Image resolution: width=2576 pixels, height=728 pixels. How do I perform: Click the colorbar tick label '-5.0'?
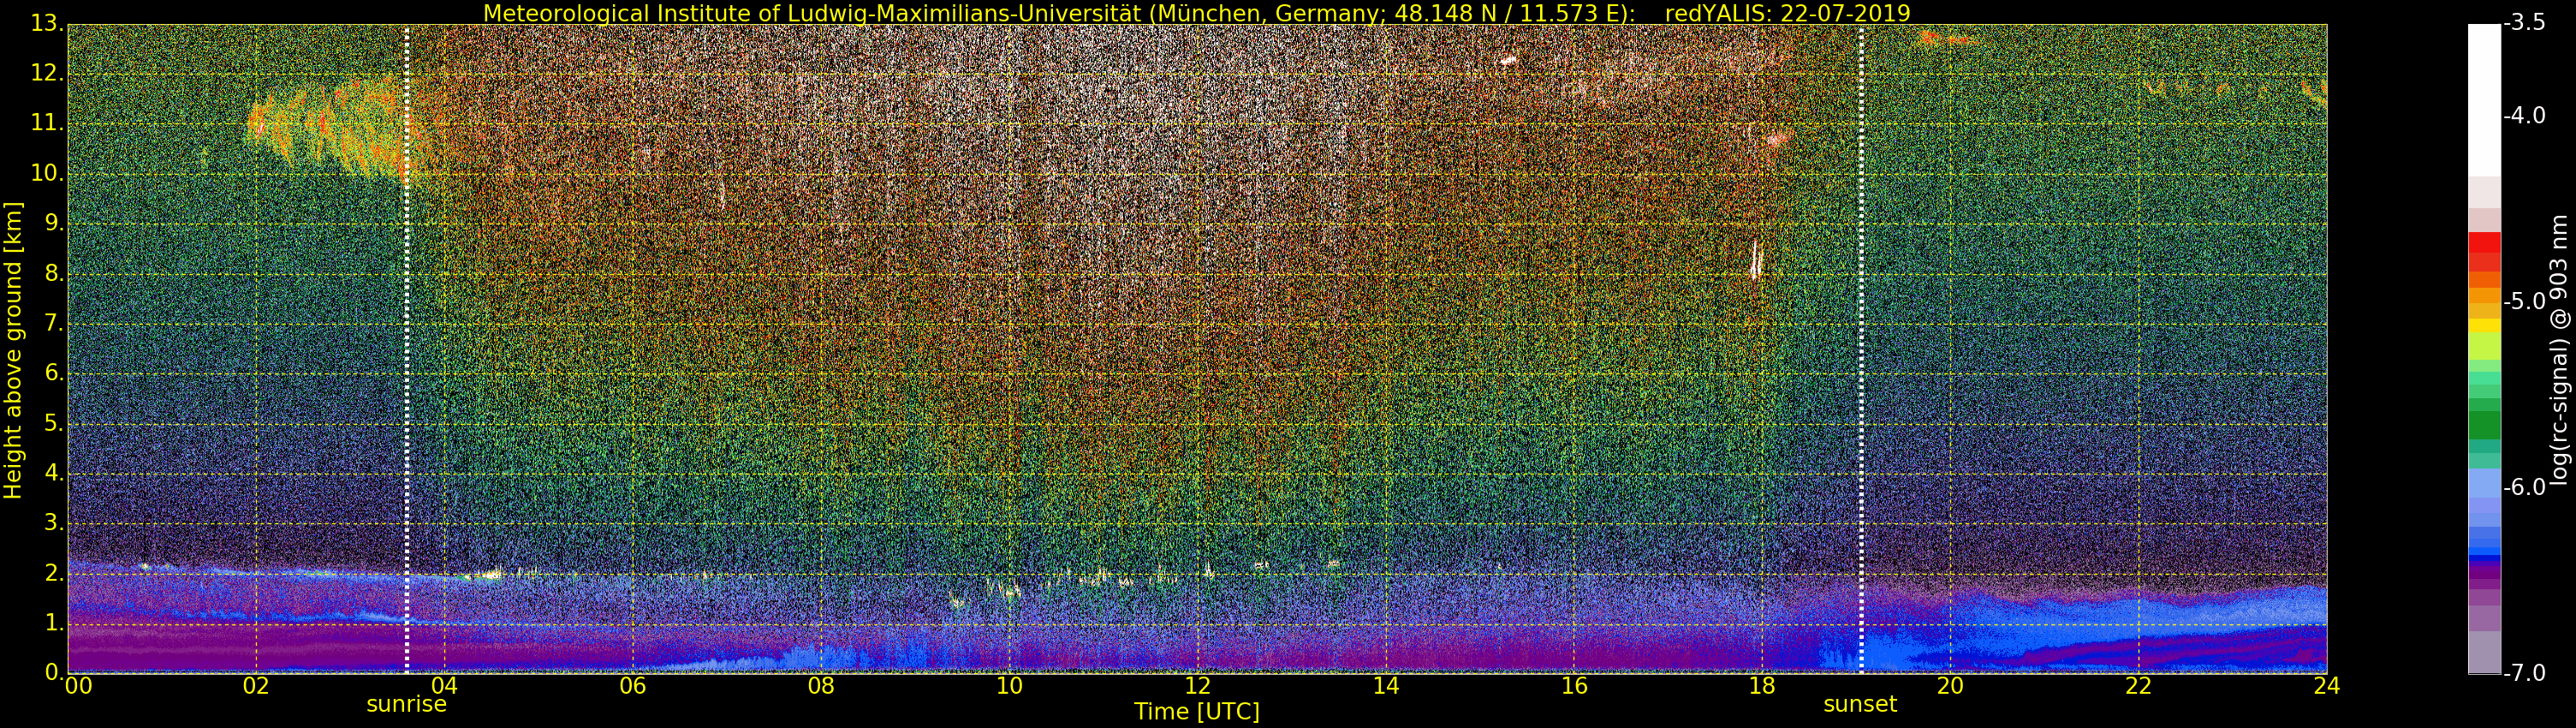point(2525,301)
